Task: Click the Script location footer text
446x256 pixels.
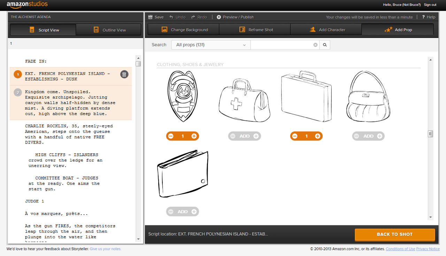Action: point(208,234)
